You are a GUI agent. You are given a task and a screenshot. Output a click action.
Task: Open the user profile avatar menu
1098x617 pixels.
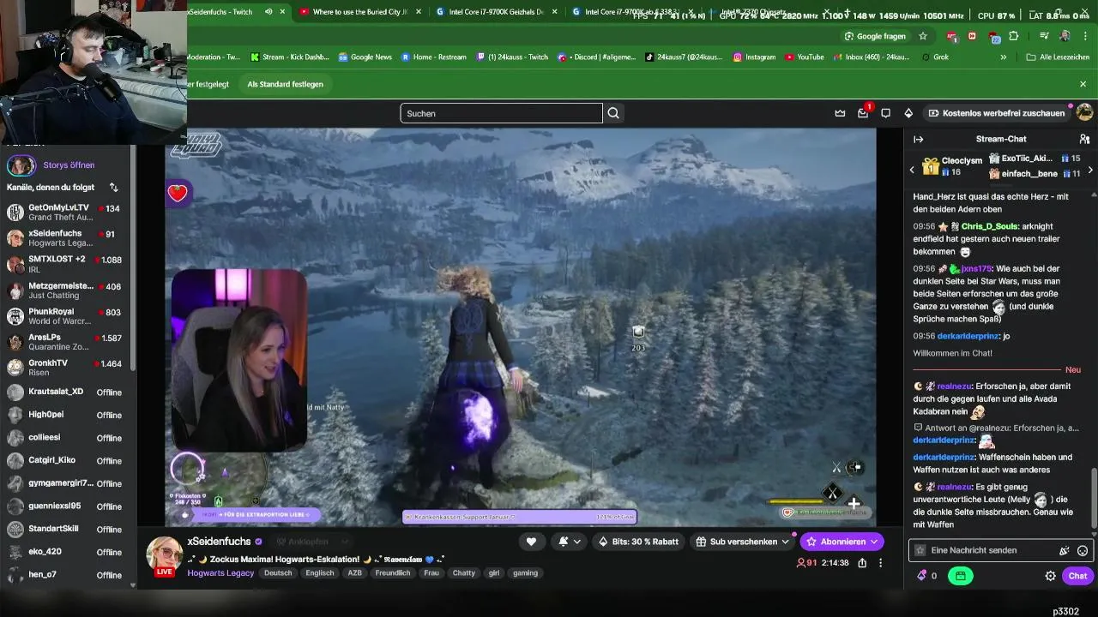(x=1084, y=112)
